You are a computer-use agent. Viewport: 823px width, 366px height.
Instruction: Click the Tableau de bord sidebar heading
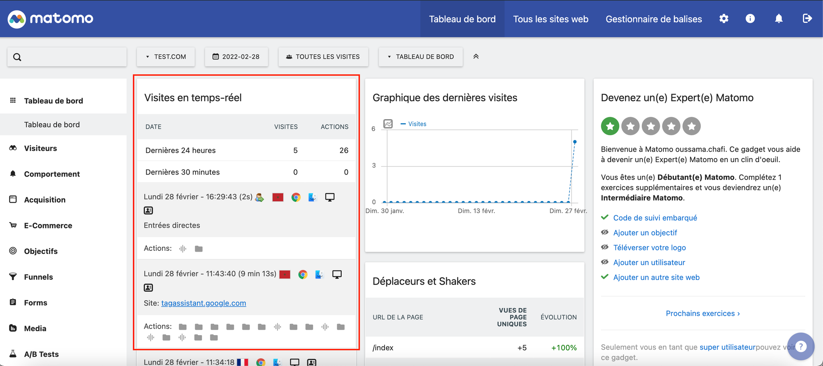tap(53, 101)
